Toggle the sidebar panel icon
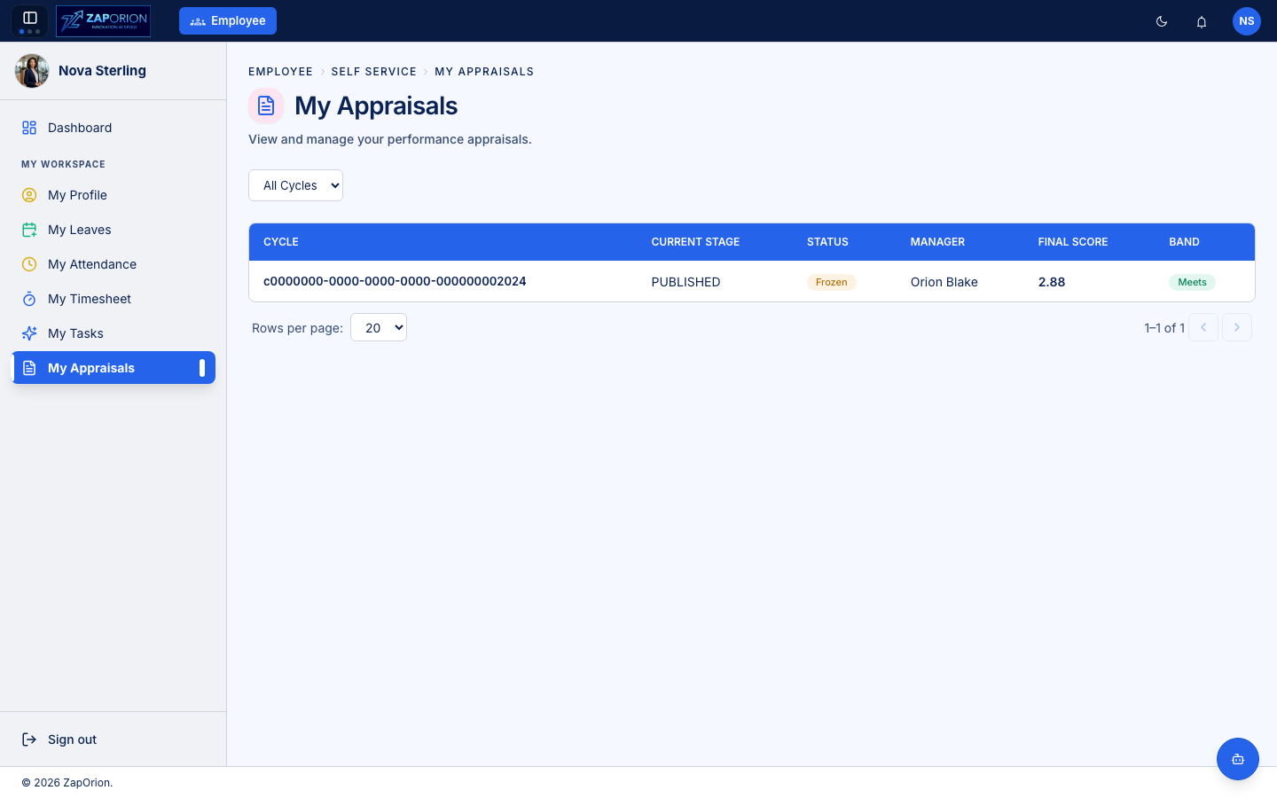Screen dimensions: 1277x798 (x=29, y=18)
